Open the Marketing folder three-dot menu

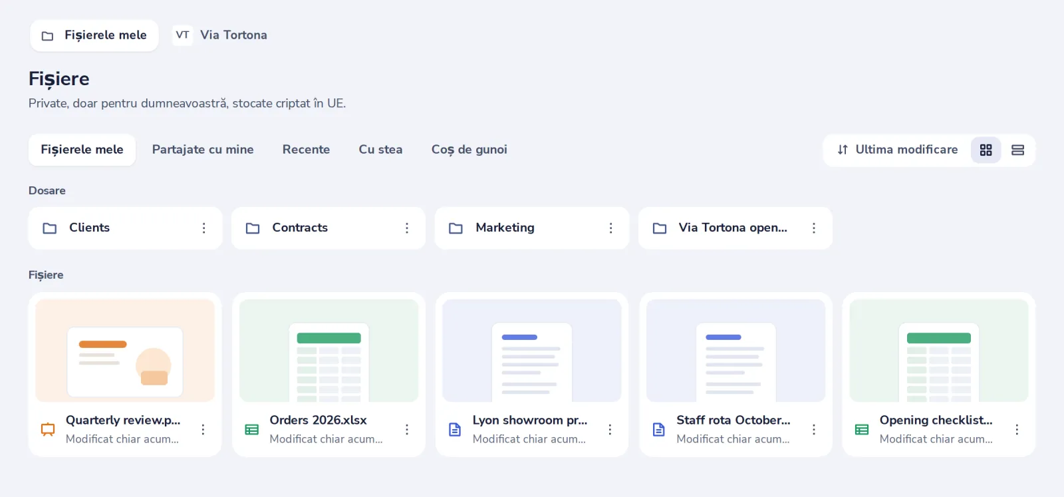tap(610, 228)
